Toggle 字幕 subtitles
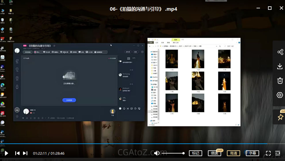 252,153
